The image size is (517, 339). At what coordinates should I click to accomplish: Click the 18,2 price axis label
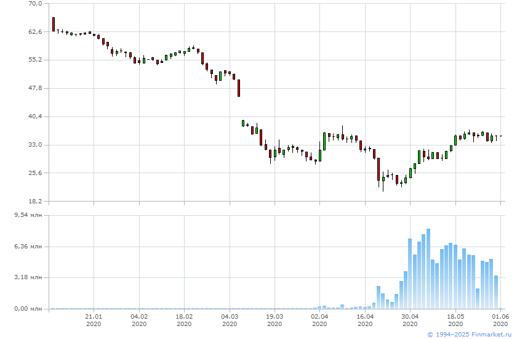(36, 201)
